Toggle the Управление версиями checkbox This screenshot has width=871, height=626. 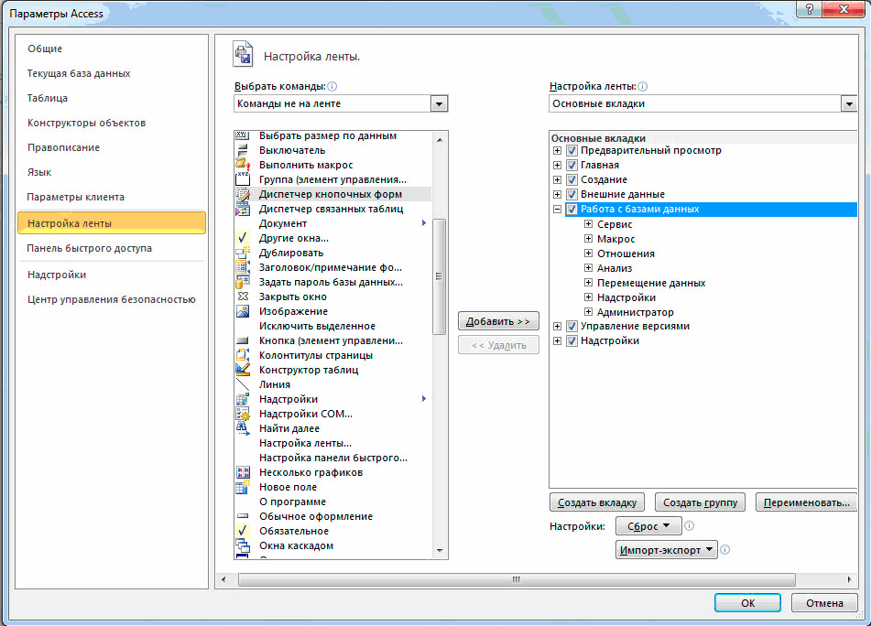(572, 327)
